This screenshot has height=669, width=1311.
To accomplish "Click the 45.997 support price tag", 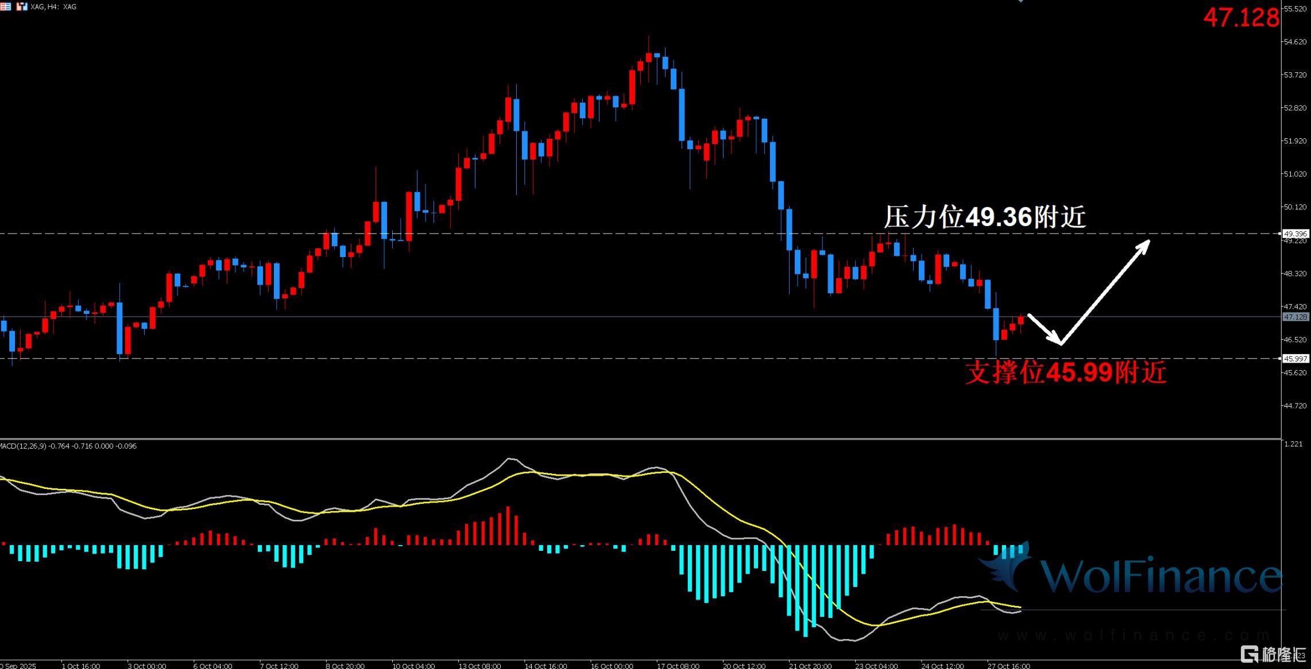I will [x=1295, y=359].
